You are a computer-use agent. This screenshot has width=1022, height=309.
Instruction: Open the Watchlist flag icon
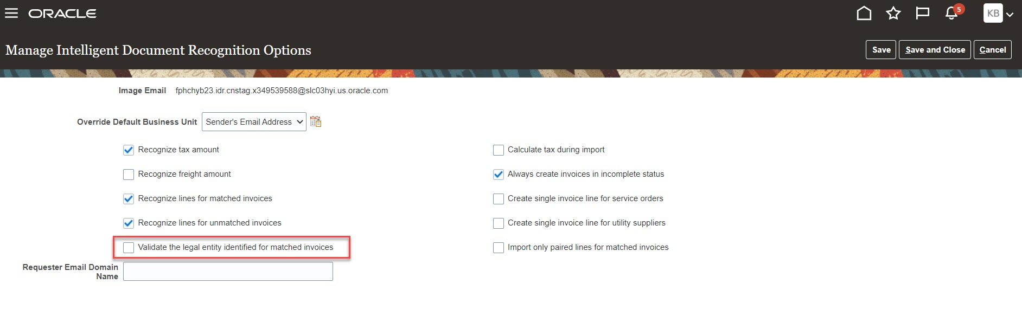click(922, 13)
